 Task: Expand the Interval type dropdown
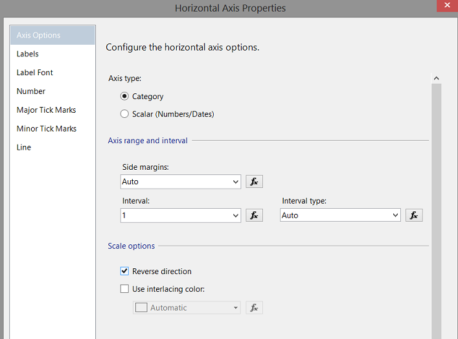tap(395, 215)
